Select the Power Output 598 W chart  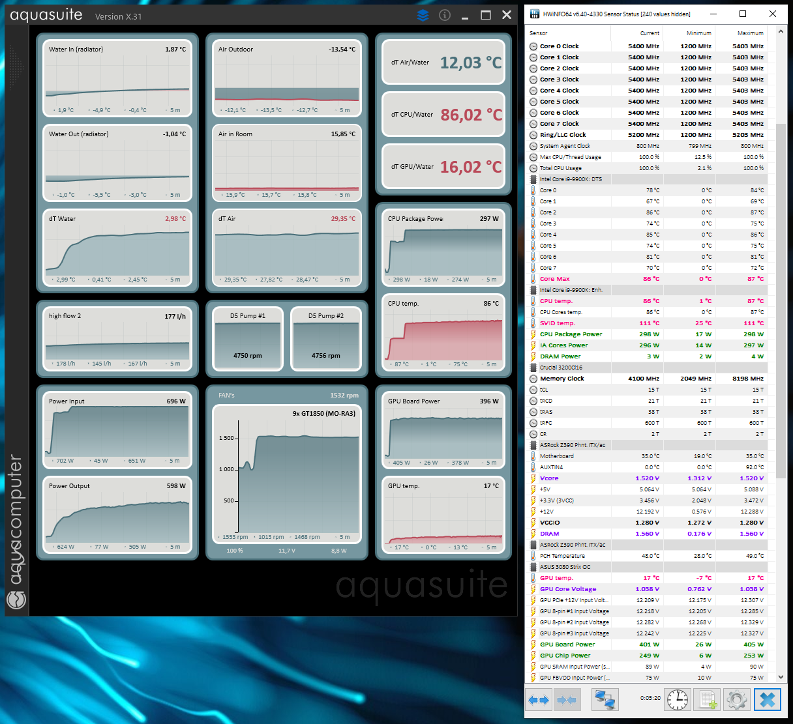(x=117, y=515)
